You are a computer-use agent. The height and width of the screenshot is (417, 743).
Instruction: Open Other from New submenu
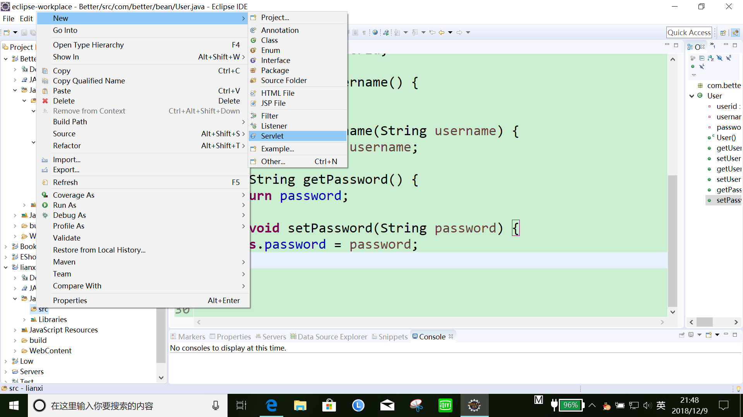273,161
